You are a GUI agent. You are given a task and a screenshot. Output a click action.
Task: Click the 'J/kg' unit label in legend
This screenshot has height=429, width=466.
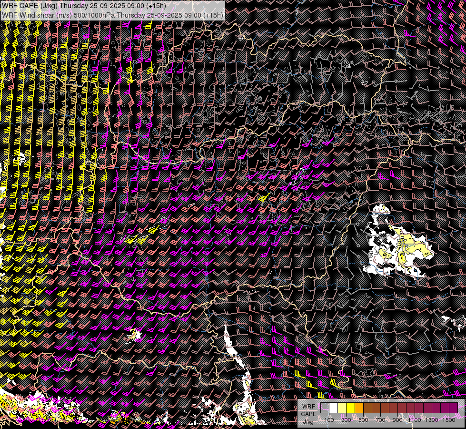pos(308,422)
